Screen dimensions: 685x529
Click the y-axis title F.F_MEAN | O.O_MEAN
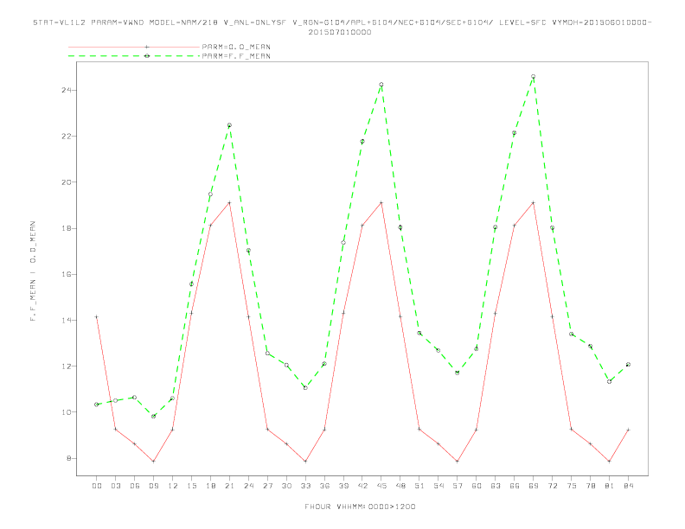33,271
